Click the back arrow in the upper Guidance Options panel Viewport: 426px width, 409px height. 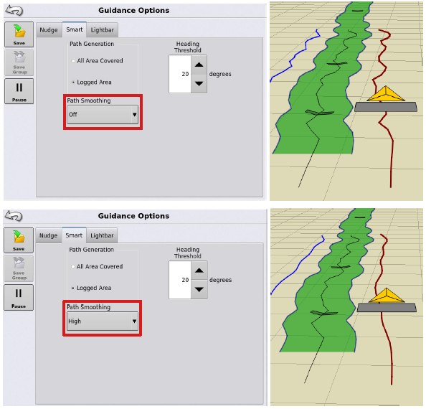pos(14,11)
